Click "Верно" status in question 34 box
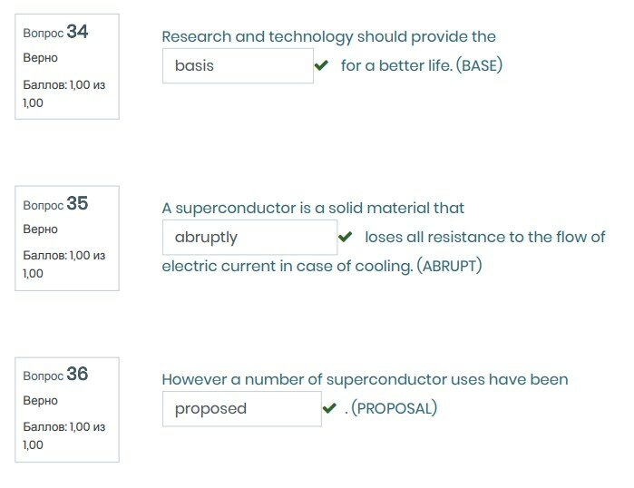The width and height of the screenshot is (634, 488). 40,58
